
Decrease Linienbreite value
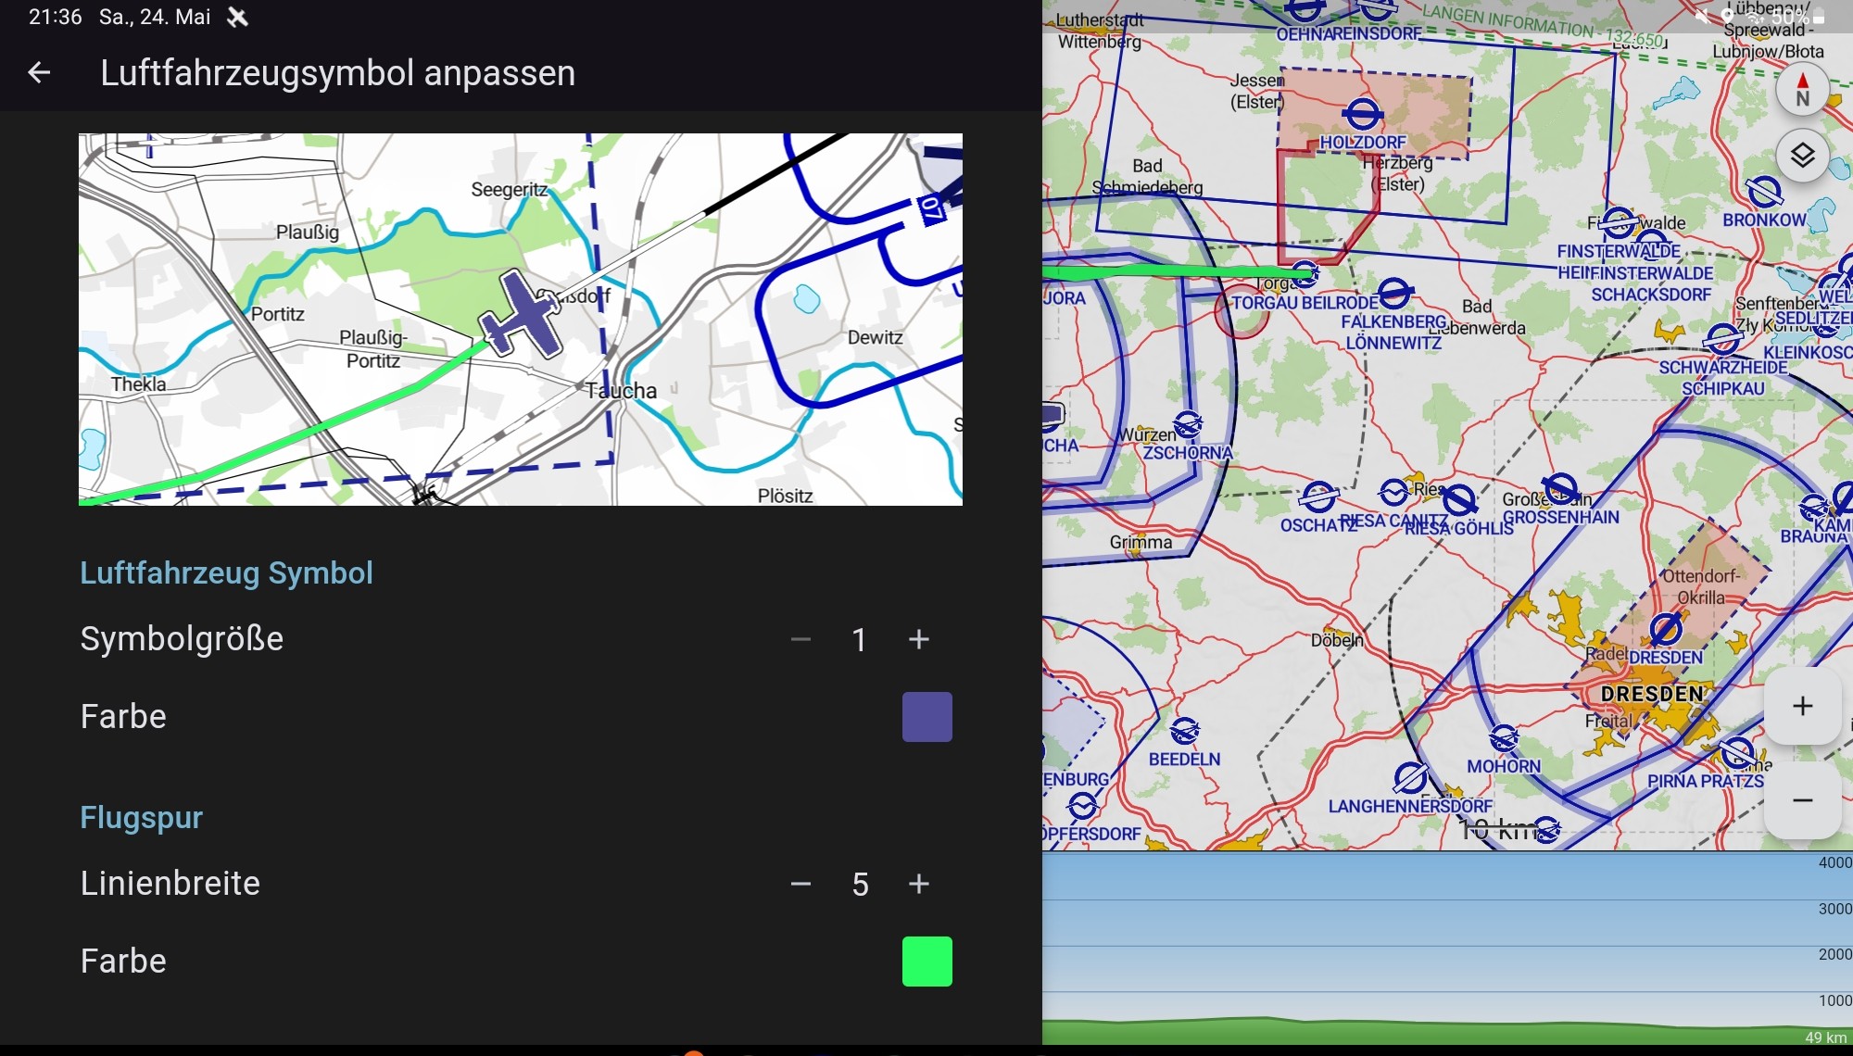(800, 884)
